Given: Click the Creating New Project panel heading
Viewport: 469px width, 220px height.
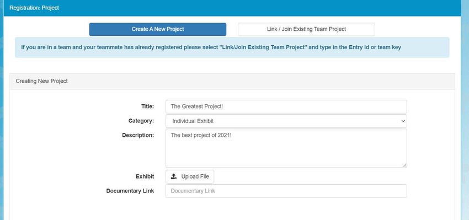Looking at the screenshot, I should pyautogui.click(x=41, y=81).
